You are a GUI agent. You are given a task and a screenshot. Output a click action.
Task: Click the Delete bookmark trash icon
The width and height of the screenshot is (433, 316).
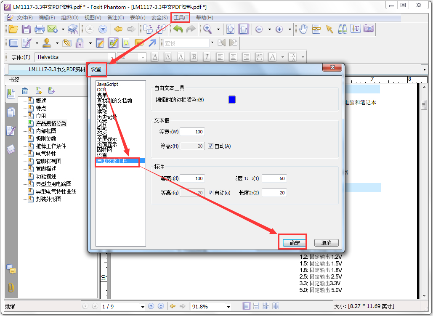point(25,90)
